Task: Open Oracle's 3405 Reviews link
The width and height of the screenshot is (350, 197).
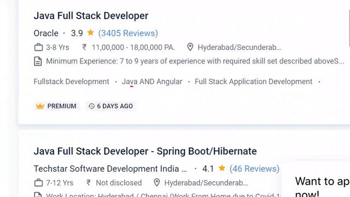Action: coord(128,33)
